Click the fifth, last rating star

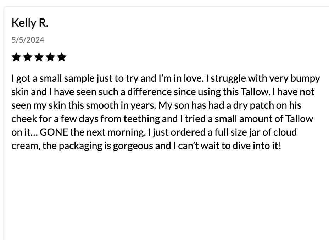click(x=62, y=57)
